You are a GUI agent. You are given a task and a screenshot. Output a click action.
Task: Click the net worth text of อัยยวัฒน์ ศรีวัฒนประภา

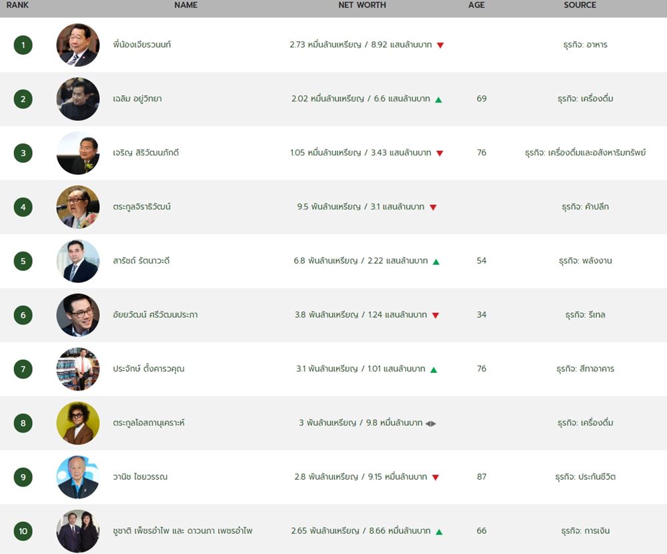point(361,314)
